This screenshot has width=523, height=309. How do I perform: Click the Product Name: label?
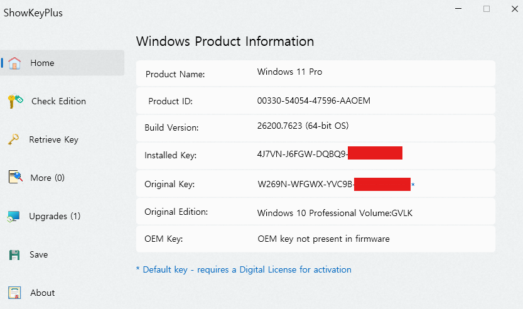tap(175, 74)
